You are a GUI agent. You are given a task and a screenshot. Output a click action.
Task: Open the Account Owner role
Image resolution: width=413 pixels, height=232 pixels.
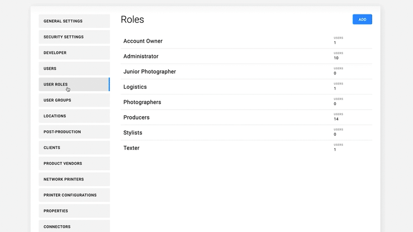tap(246, 41)
